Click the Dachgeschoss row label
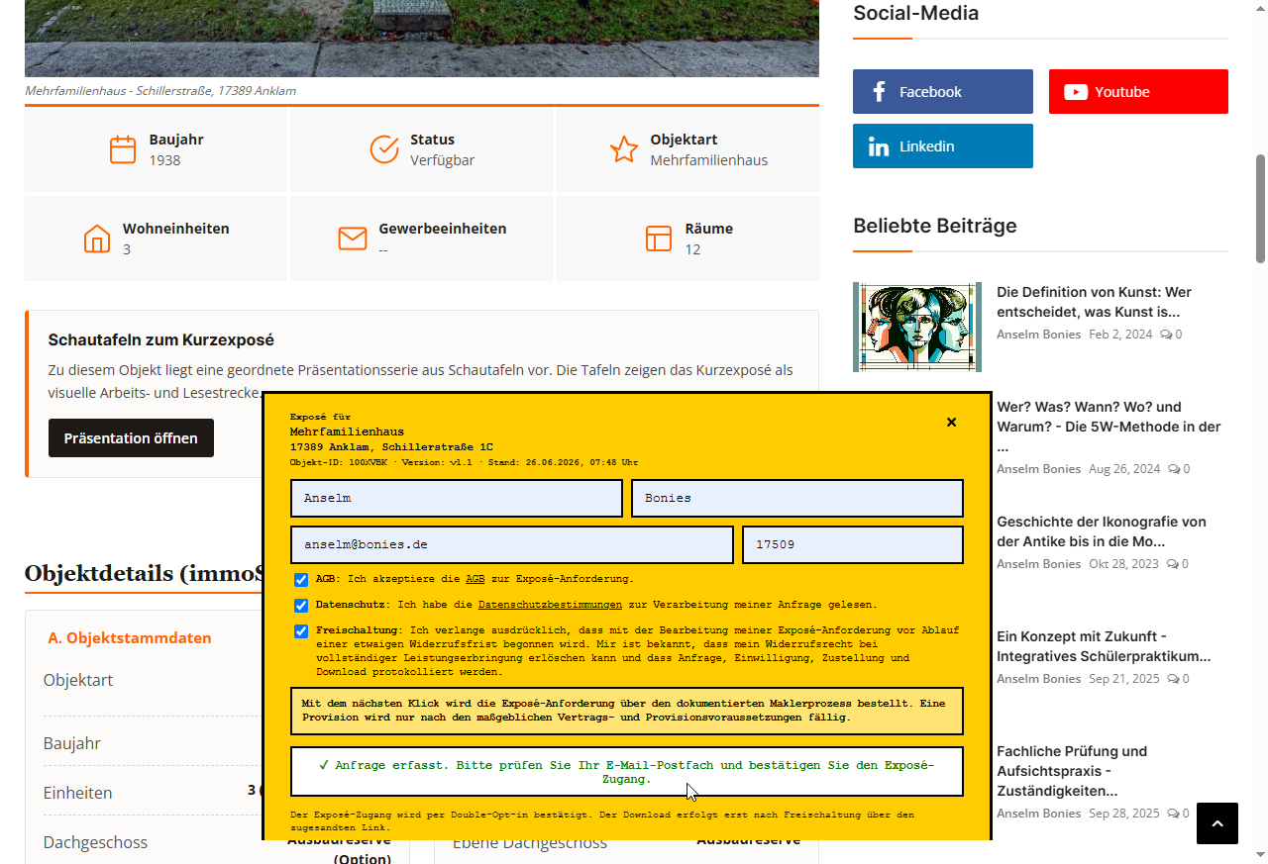 coord(95,842)
